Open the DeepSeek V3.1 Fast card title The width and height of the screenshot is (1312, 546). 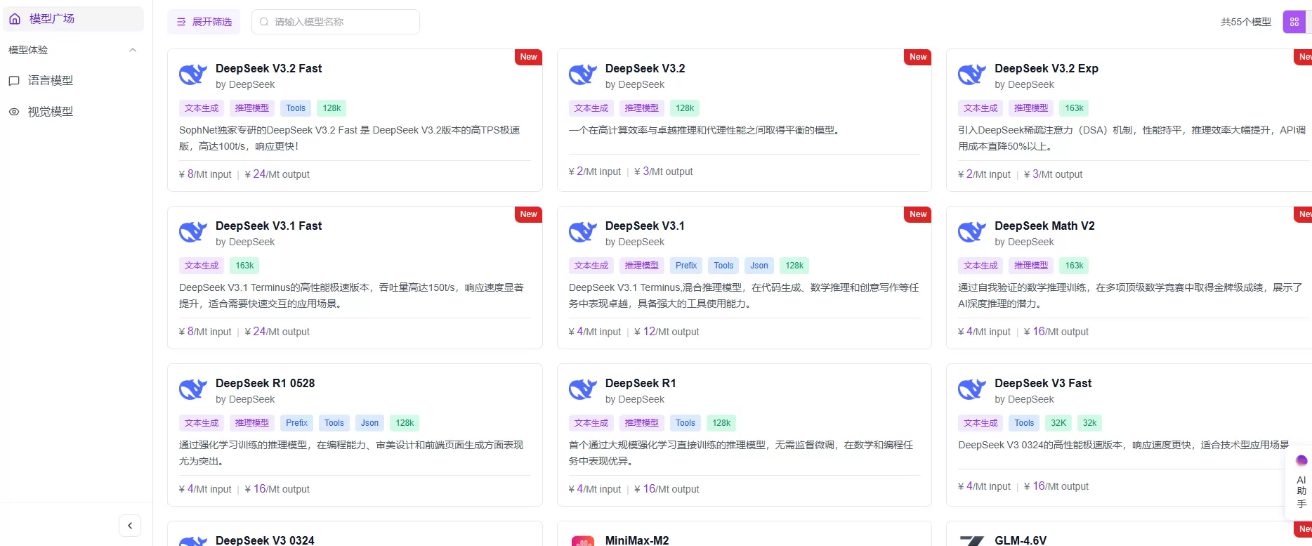pos(268,226)
